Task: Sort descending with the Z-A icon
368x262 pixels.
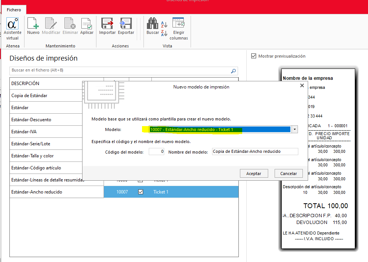Action: tap(164, 33)
